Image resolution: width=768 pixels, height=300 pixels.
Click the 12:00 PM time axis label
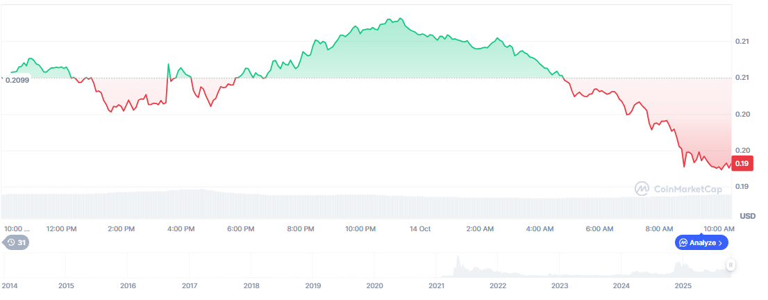[62, 228]
